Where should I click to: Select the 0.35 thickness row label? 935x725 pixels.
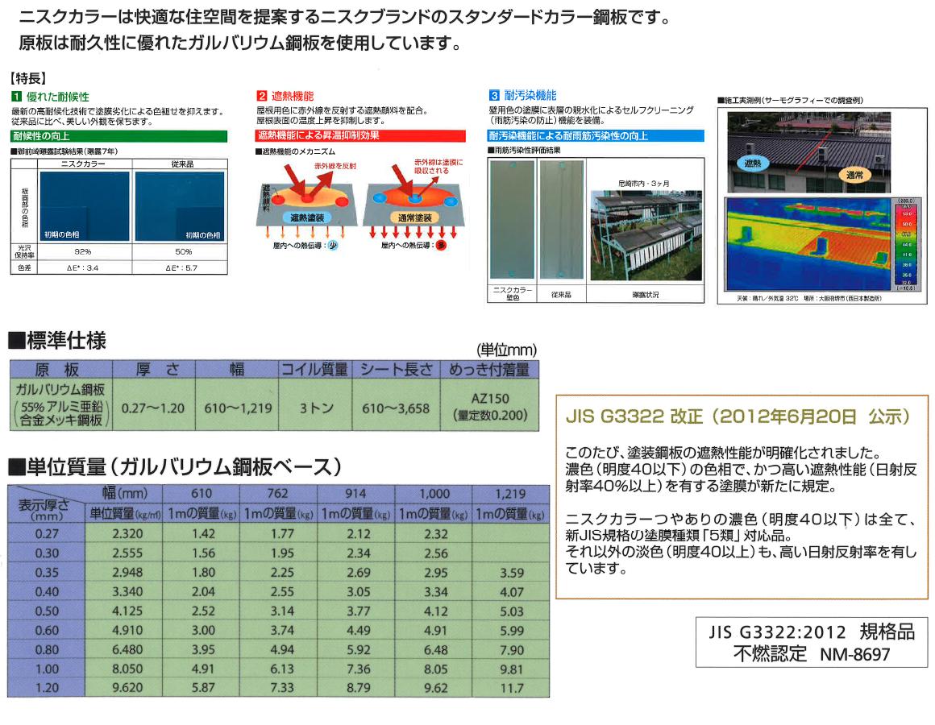tap(47, 573)
